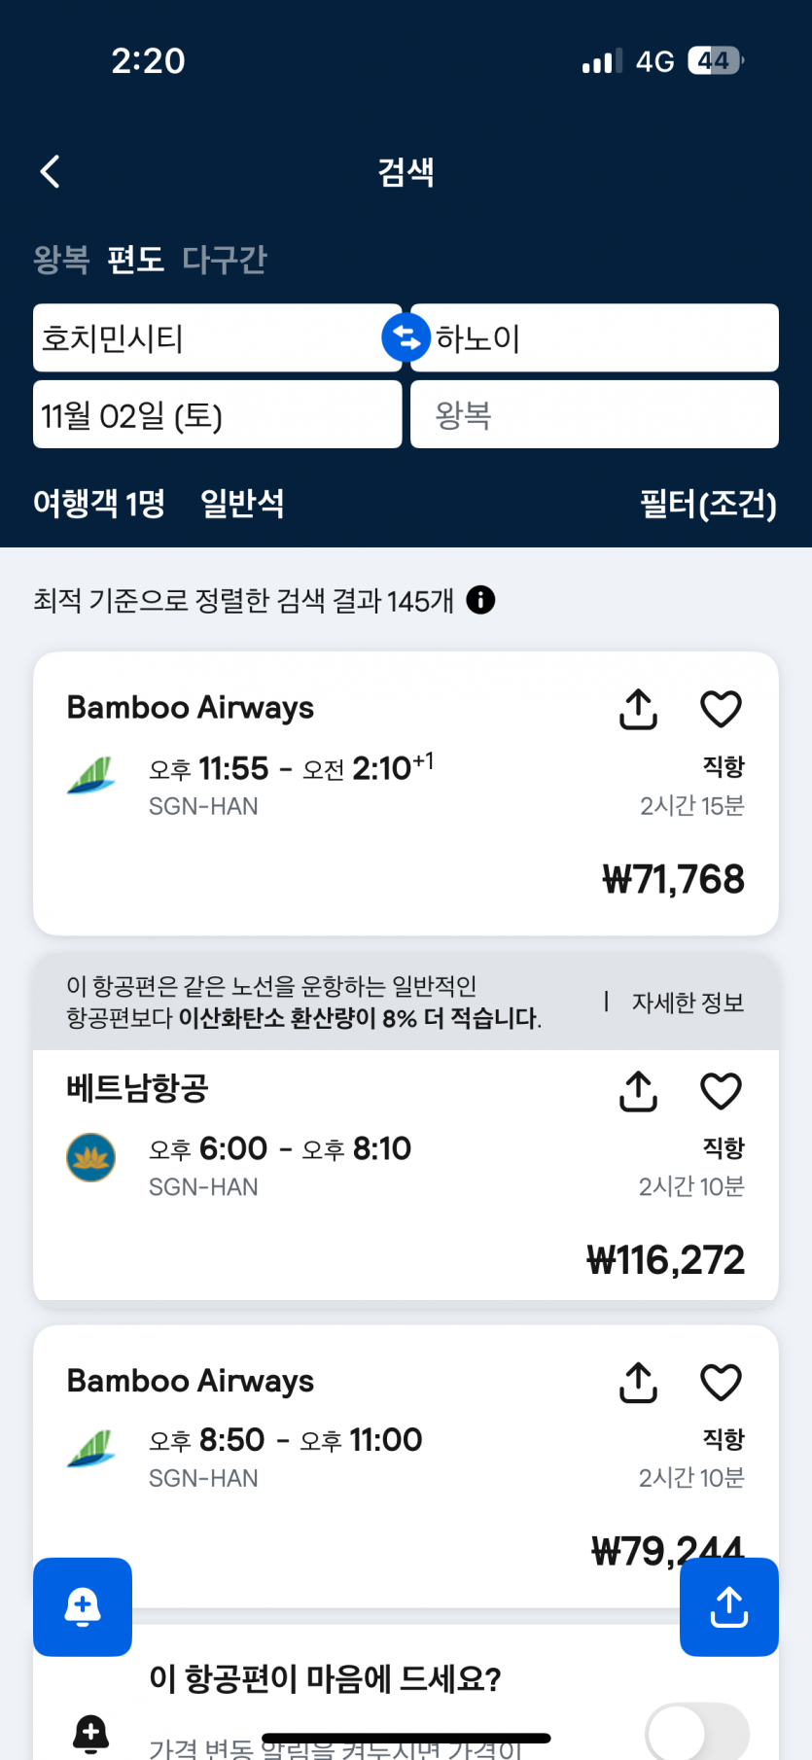Favorite the 11:55 Bamboo Airways flight

(721, 709)
